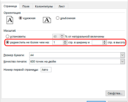Decrease the pages-tall spinner value
Image resolution: width=128 pixels, height=102 pixels.
104,43
